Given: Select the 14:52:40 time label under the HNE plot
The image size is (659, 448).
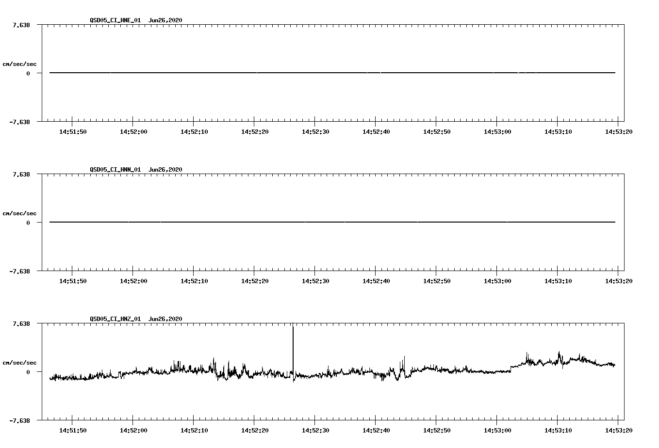Looking at the screenshot, I should 376,131.
